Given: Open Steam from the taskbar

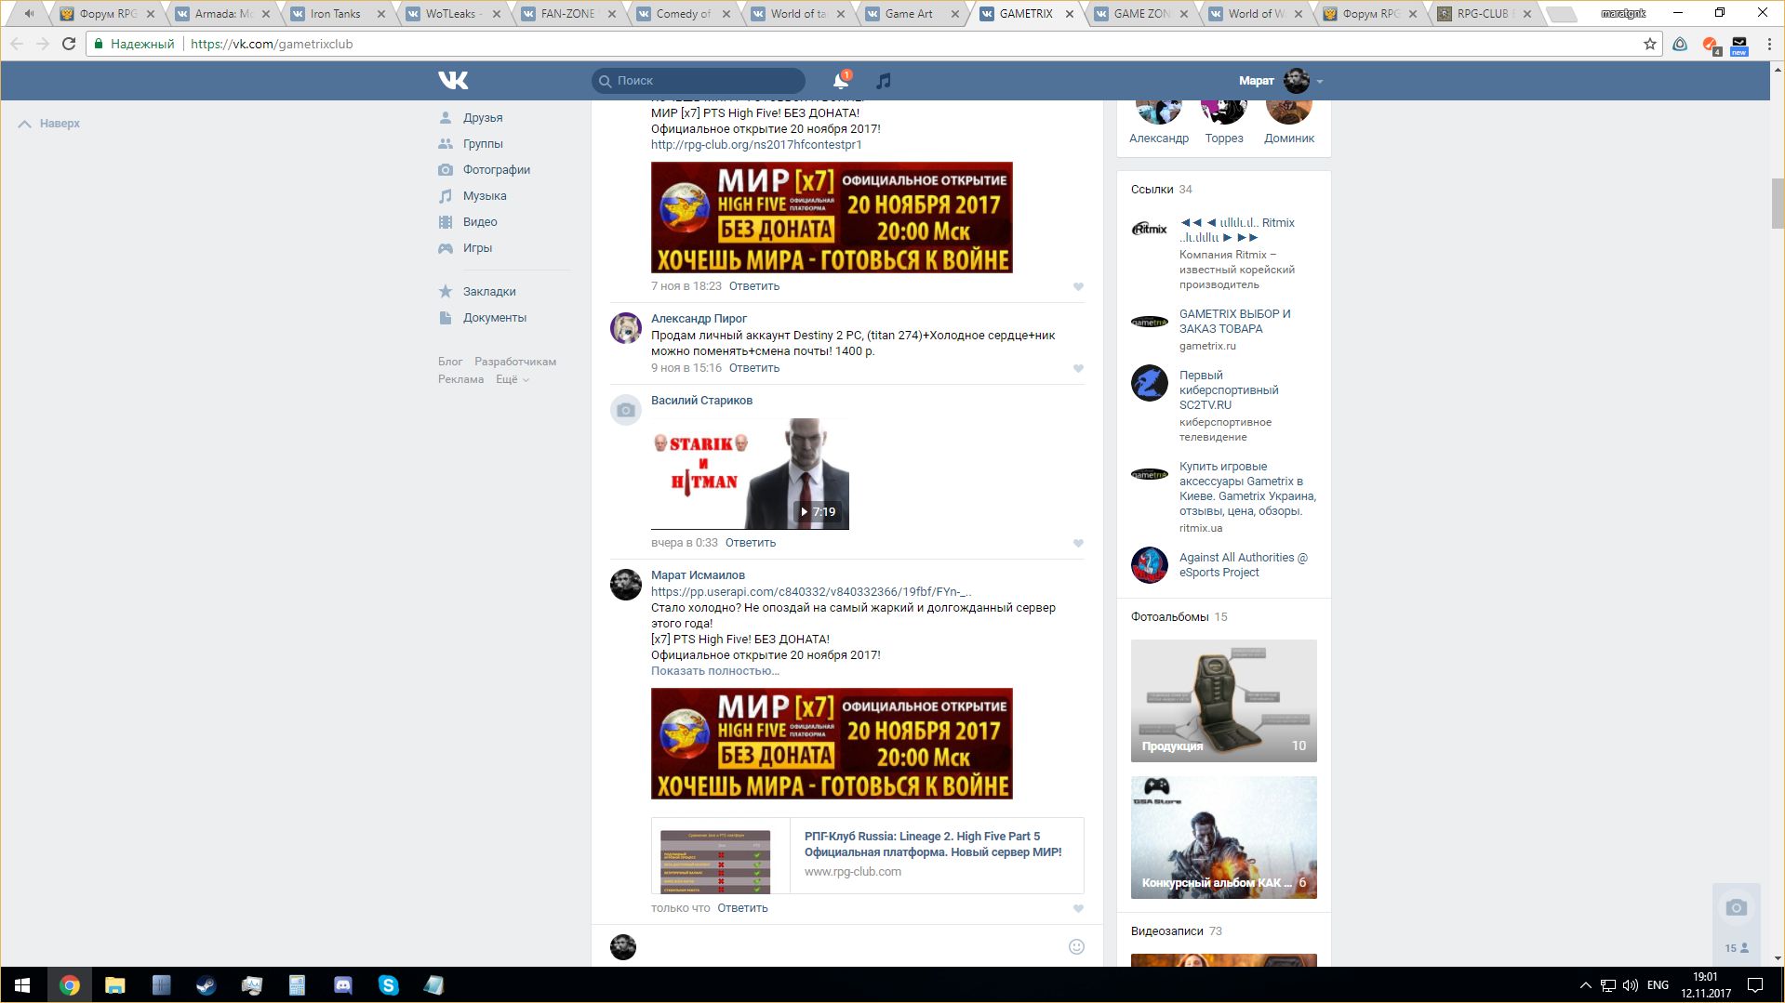Looking at the screenshot, I should (206, 984).
